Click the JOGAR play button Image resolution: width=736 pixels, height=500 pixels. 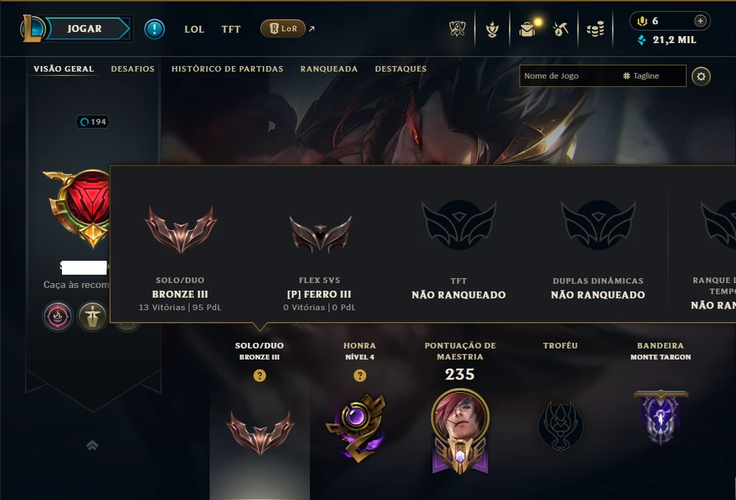pos(85,29)
